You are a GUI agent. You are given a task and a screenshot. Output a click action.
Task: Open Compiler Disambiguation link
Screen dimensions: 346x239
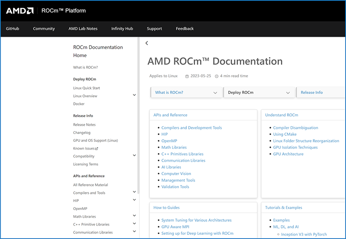pyautogui.click(x=295, y=128)
